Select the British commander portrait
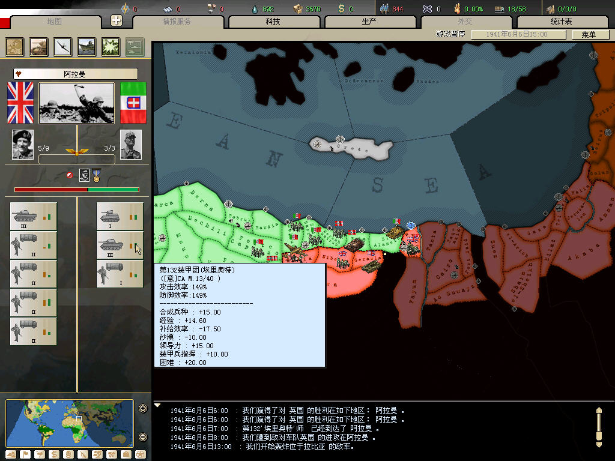 tap(23, 145)
